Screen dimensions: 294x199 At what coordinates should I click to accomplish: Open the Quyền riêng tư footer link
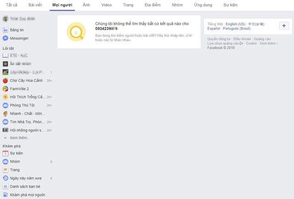218,39
